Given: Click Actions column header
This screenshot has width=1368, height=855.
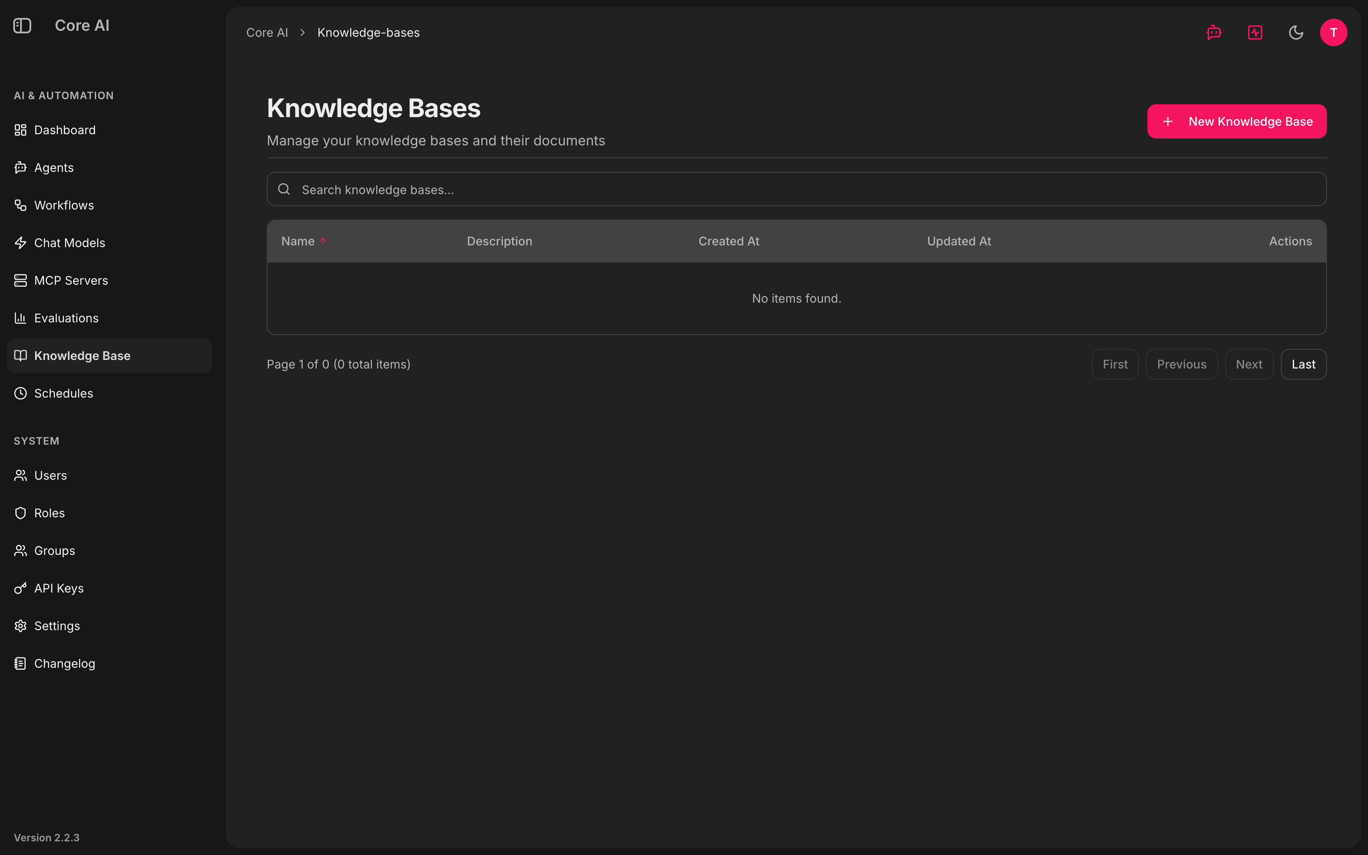Looking at the screenshot, I should (1291, 241).
